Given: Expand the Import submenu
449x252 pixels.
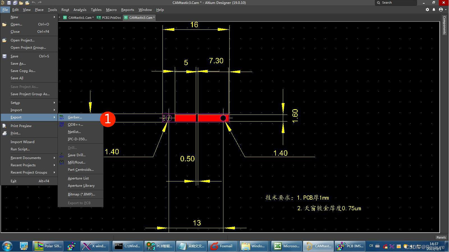Looking at the screenshot, I should 29,110.
